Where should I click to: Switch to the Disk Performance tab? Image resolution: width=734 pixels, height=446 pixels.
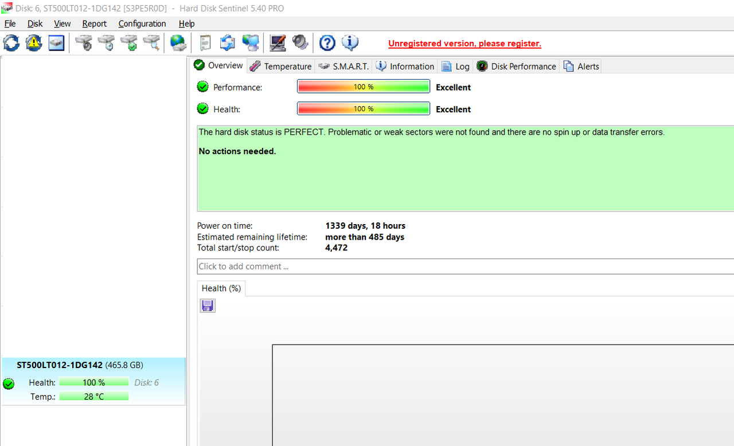pos(516,66)
